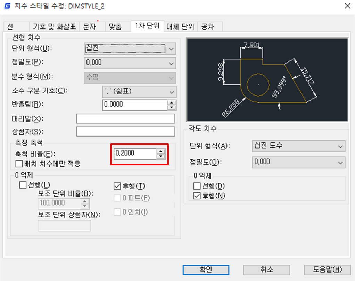Open the linear 정밀도(P) dropdown

[x=130, y=63]
